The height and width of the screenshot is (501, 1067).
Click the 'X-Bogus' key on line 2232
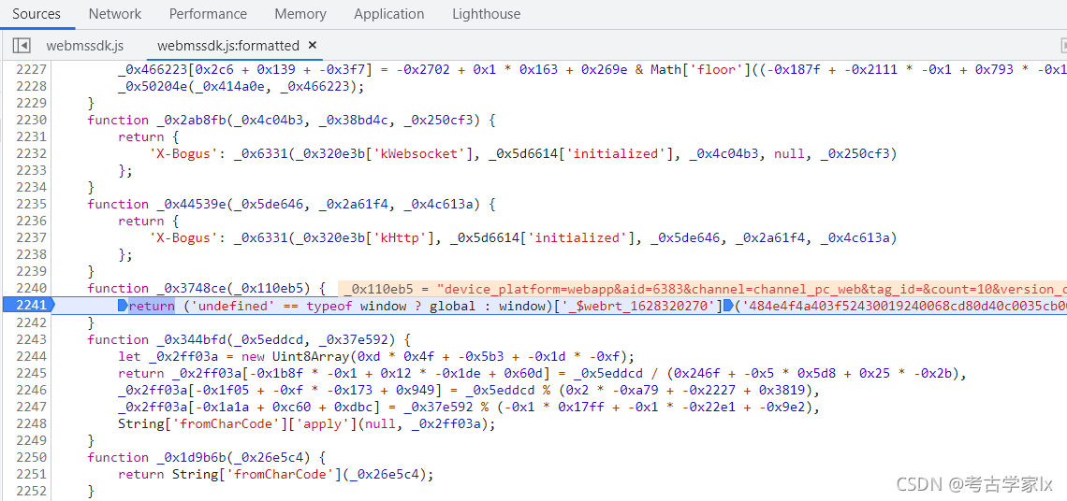pyautogui.click(x=183, y=153)
